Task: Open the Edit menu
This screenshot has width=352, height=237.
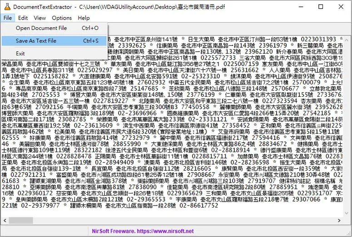Action: pyautogui.click(x=23, y=18)
